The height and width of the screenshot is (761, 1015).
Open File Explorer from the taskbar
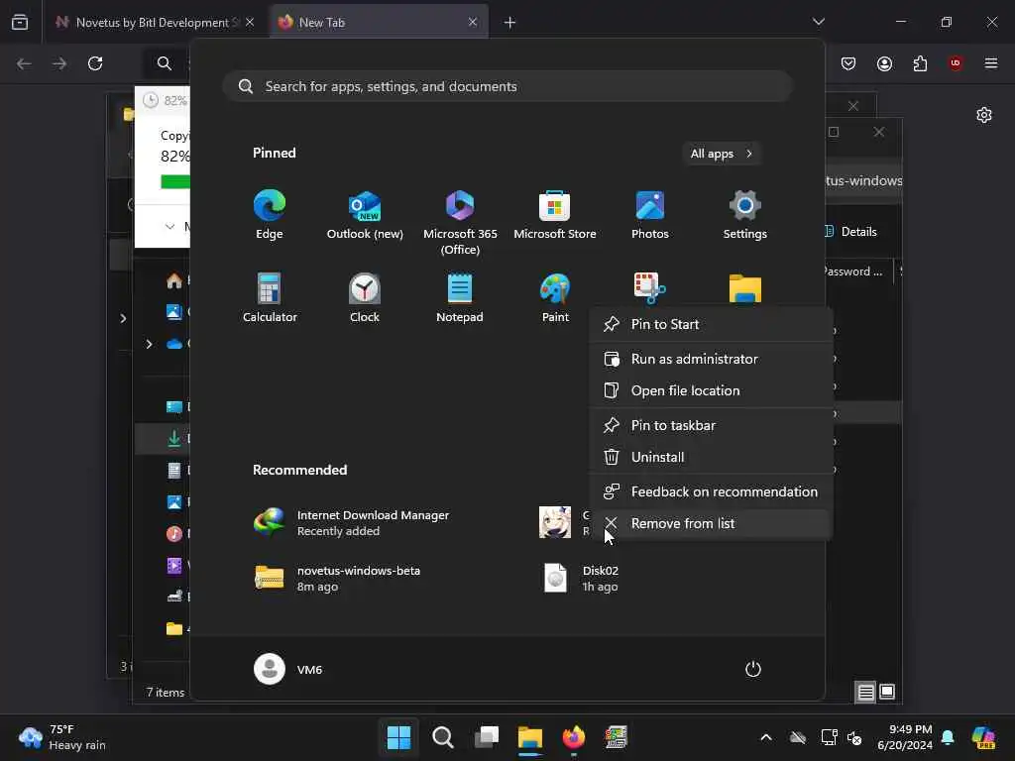coord(529,737)
